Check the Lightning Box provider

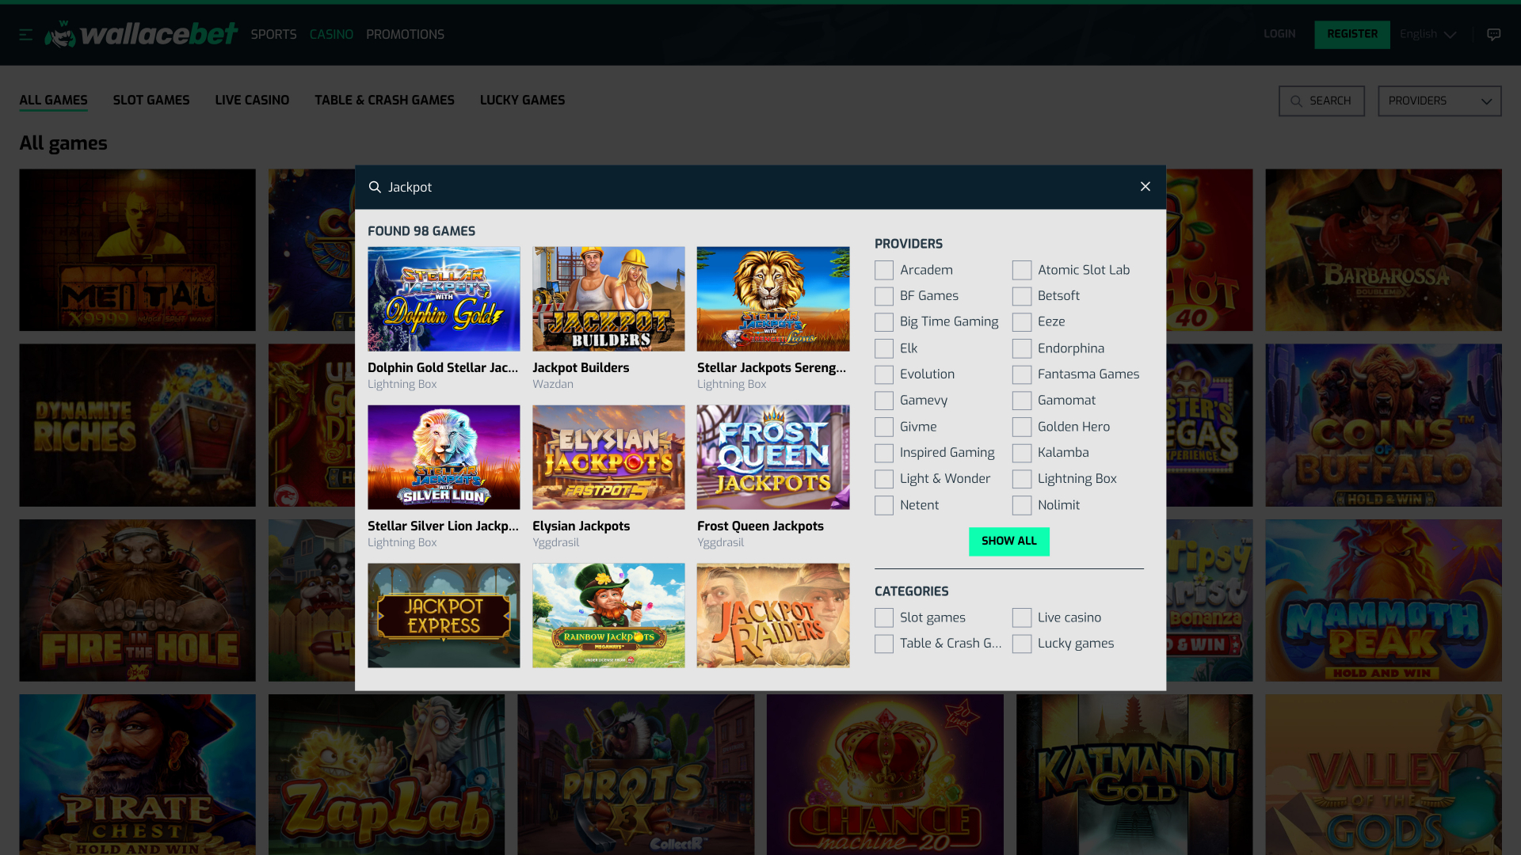[1022, 479]
